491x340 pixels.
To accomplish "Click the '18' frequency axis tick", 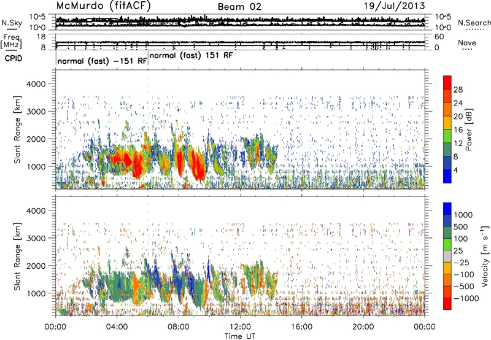I will coord(41,37).
